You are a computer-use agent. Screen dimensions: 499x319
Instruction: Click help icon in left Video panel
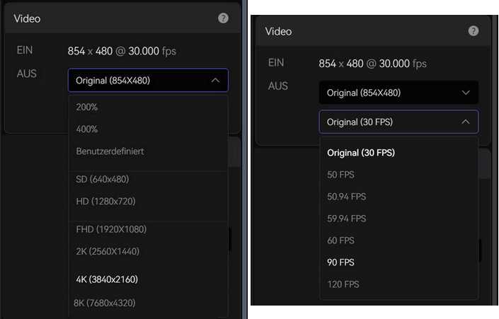pyautogui.click(x=223, y=18)
